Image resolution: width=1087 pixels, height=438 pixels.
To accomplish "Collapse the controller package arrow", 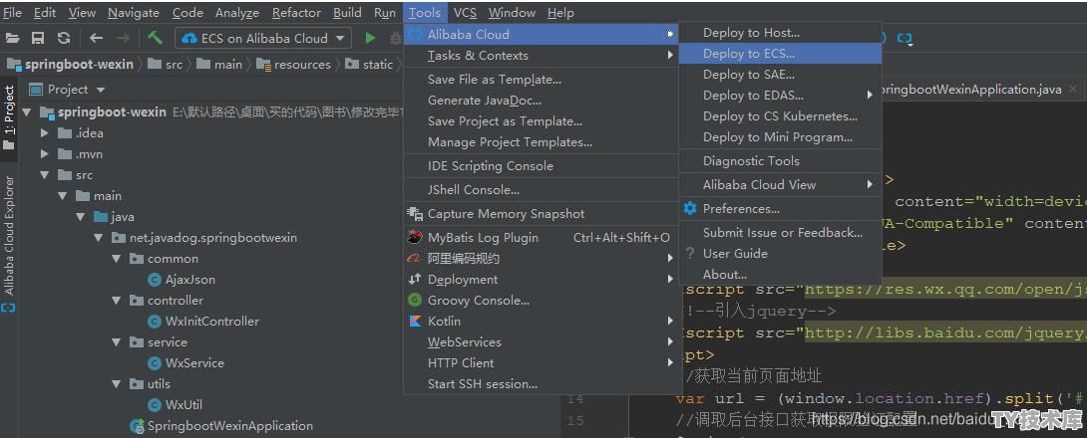I will pos(116,301).
